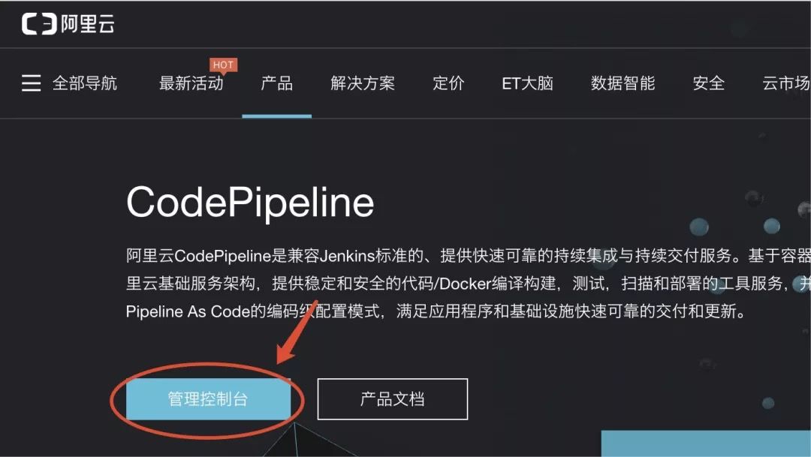Viewport: 811px width, 457px height.
Task: Open the 解决方案 menu item
Action: click(x=363, y=83)
